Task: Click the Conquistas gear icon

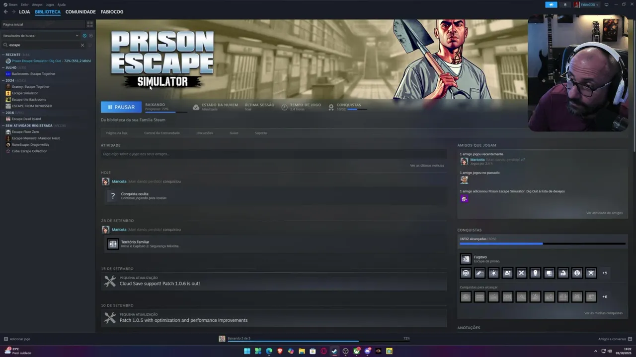Action: 331,107
